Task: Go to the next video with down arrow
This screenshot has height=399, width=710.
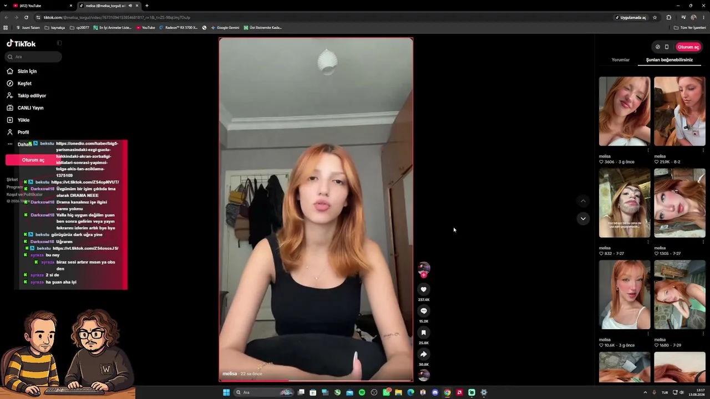Action: [x=583, y=218]
